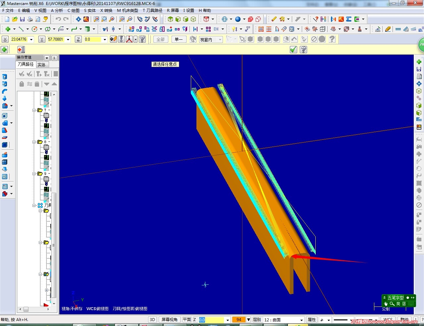Click the 属性 button in status bar

(x=312, y=320)
